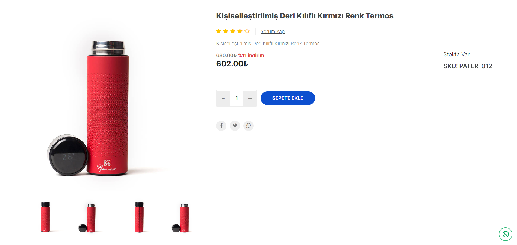Share product via WhatsApp share icon

click(x=249, y=126)
